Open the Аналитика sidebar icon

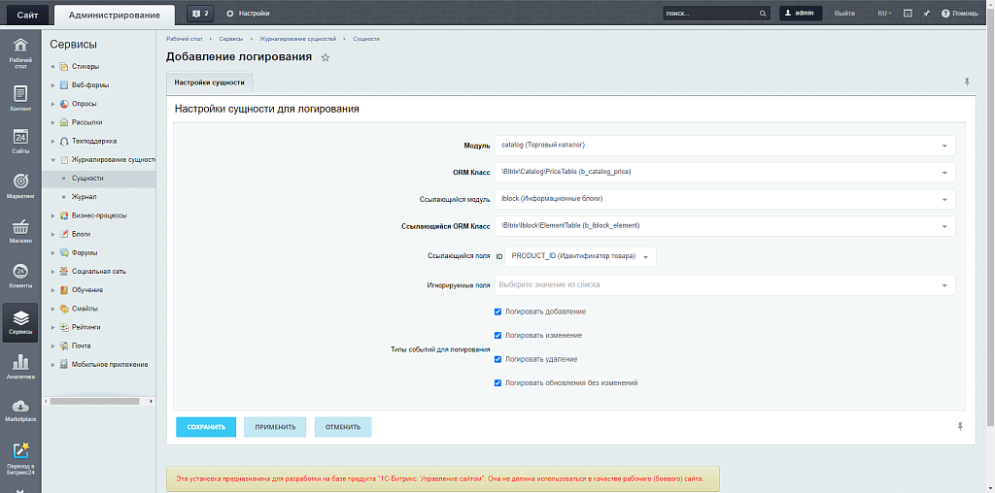20,366
